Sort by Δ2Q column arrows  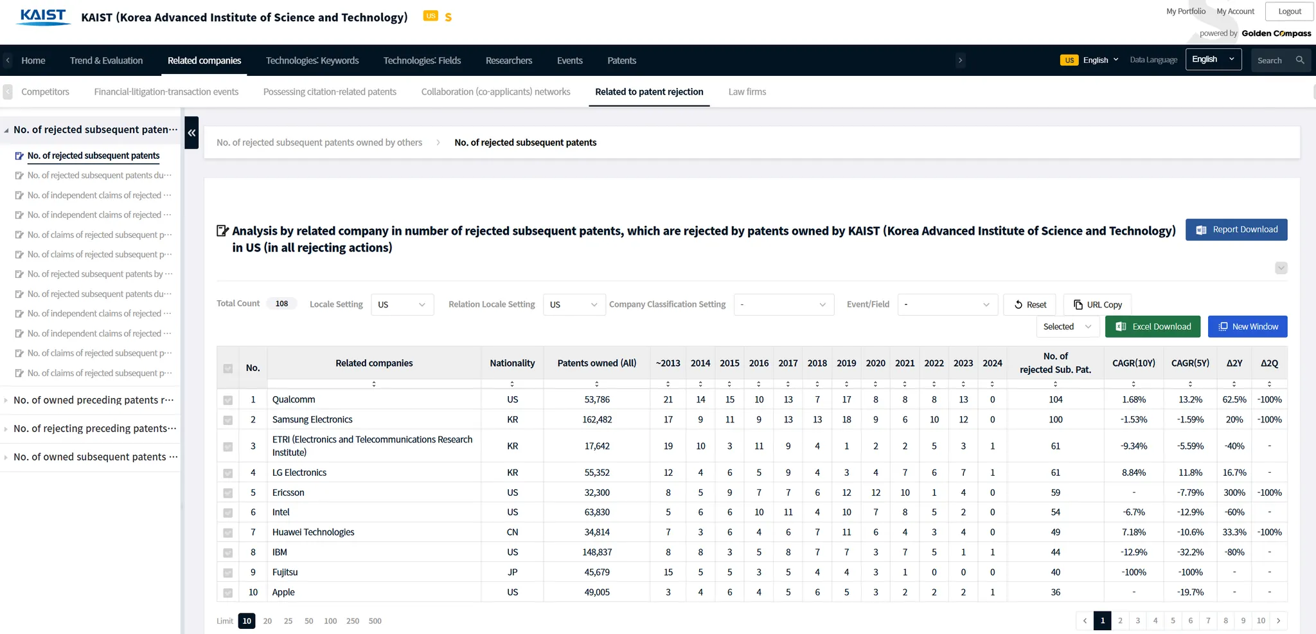click(1269, 384)
